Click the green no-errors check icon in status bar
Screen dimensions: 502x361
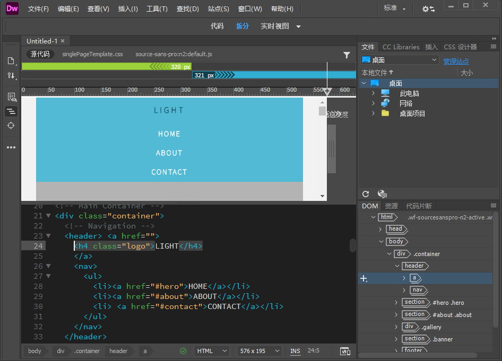coord(183,351)
